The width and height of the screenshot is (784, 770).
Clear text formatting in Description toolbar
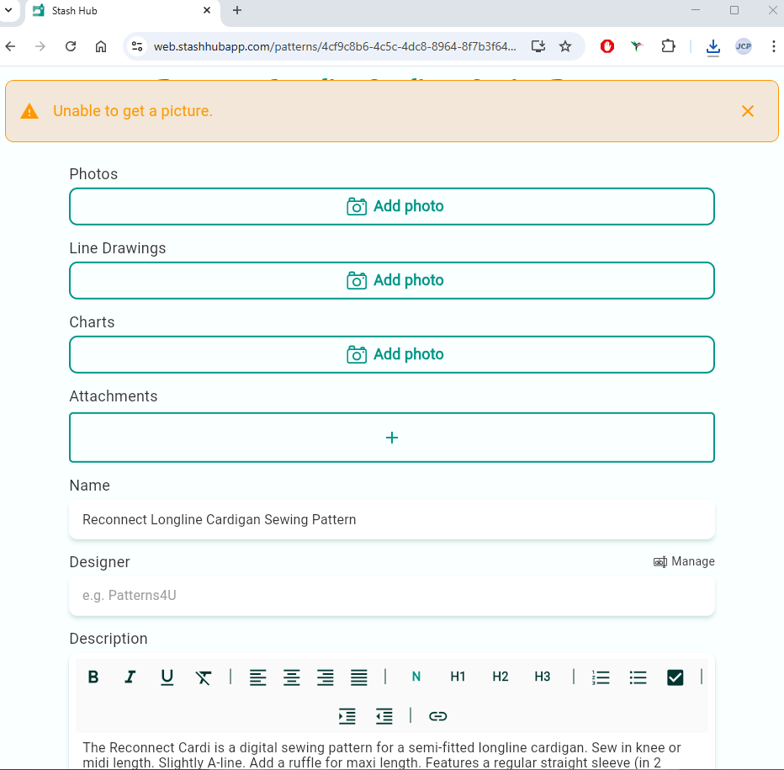click(204, 677)
